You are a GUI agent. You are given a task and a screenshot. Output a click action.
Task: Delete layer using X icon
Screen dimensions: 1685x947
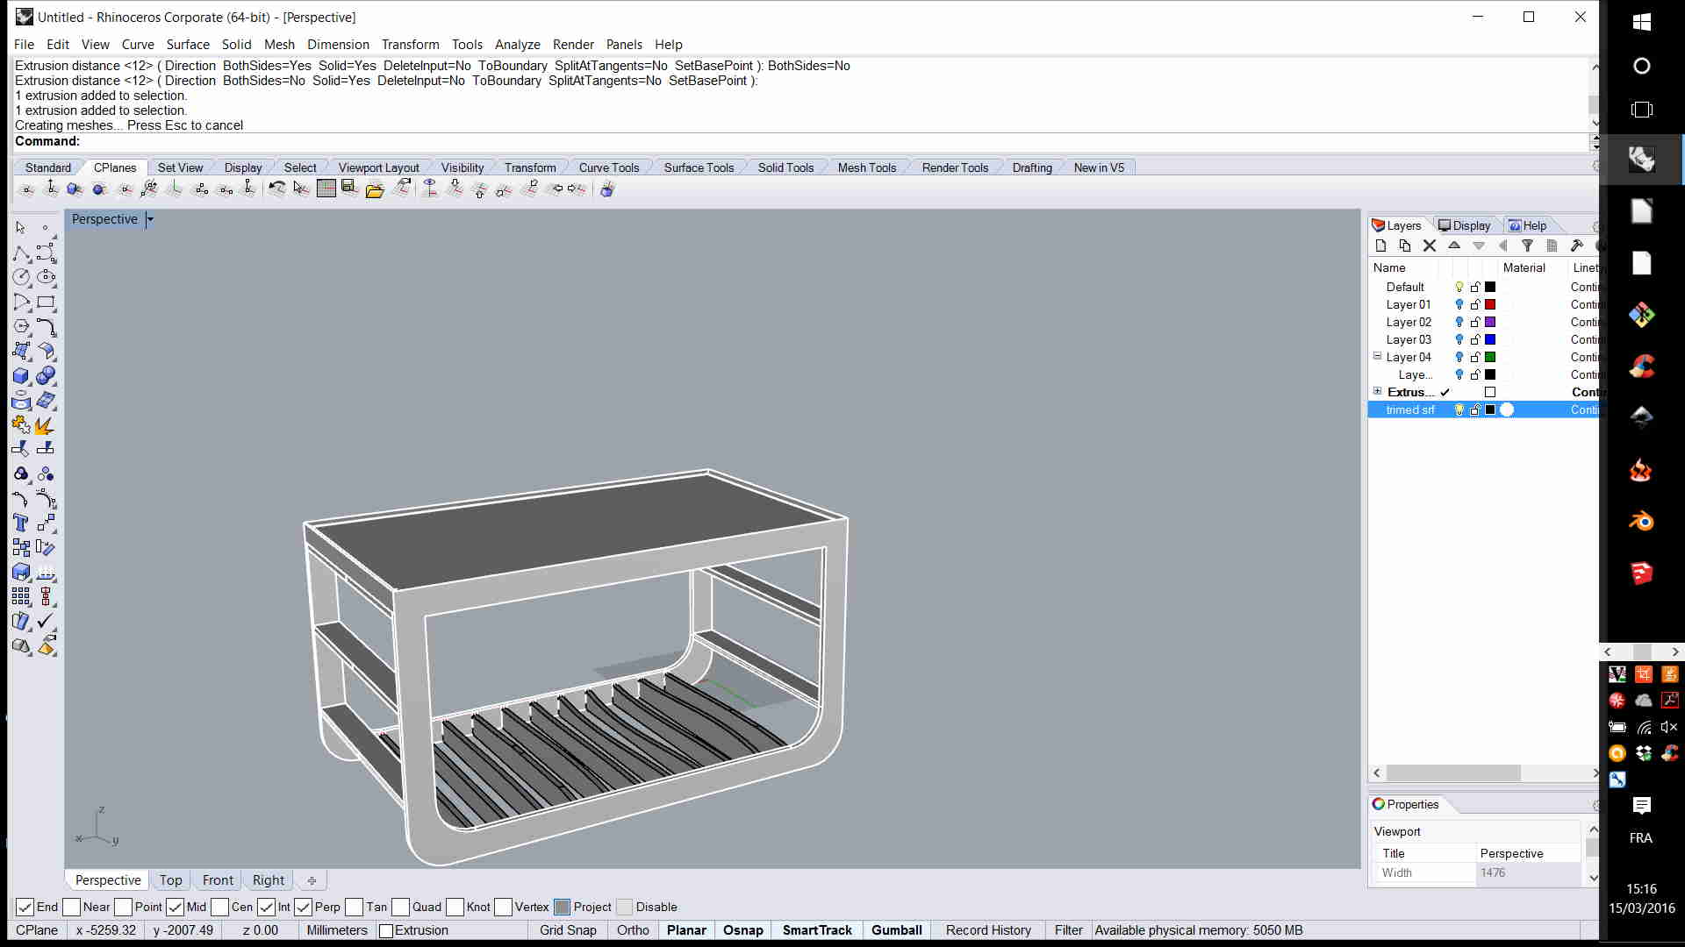click(x=1429, y=246)
